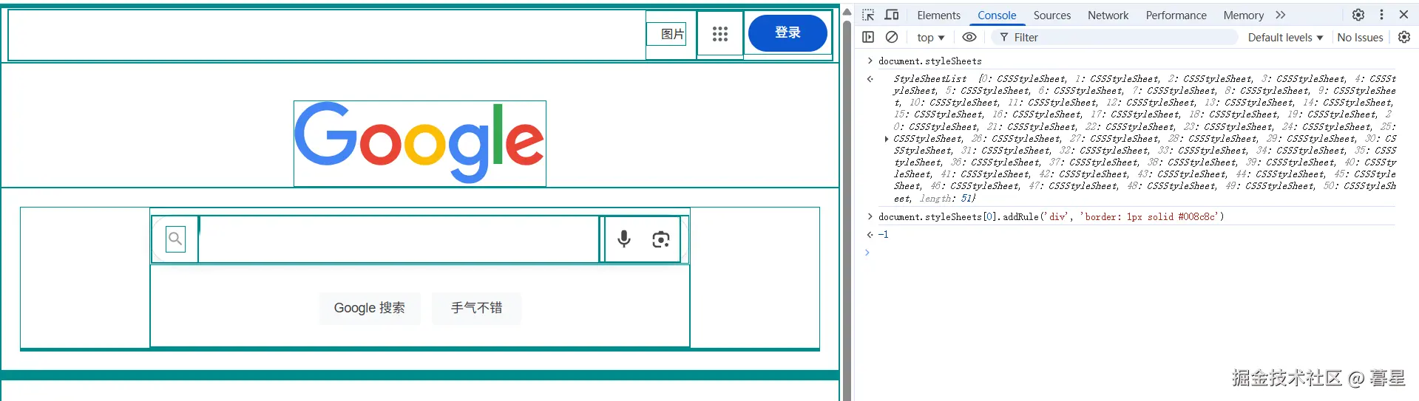Click the addRule console command text
Image resolution: width=1419 pixels, height=401 pixels.
click(x=1051, y=217)
